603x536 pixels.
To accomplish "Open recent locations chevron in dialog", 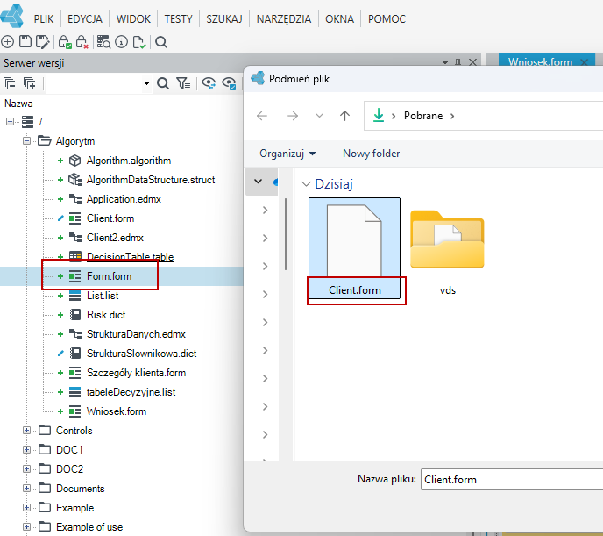I will [x=319, y=116].
